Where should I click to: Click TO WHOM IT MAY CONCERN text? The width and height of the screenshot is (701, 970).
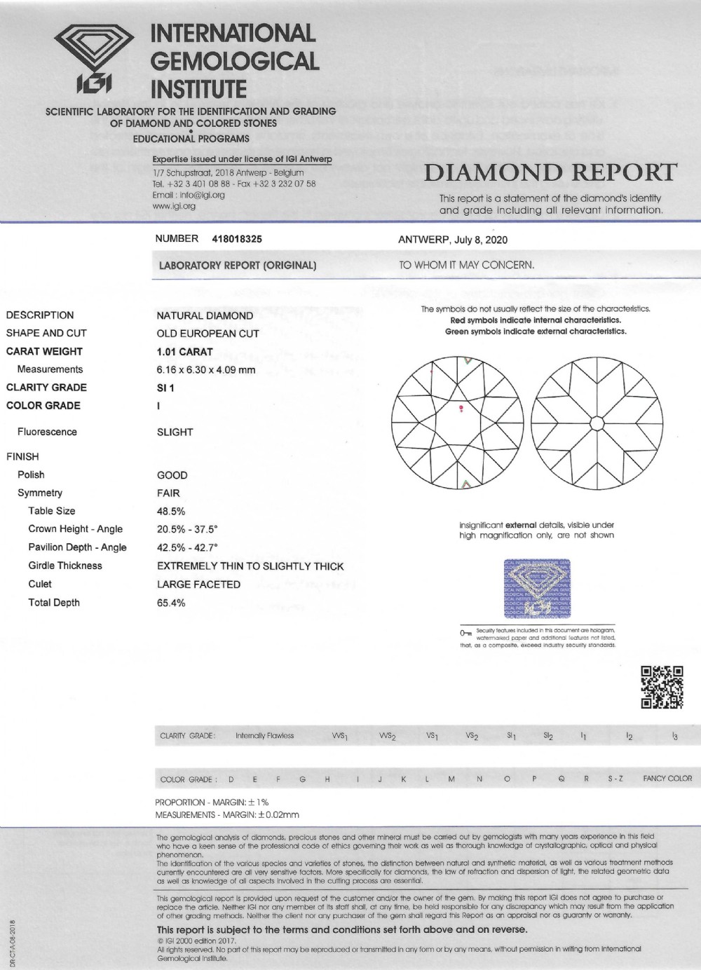tap(467, 265)
